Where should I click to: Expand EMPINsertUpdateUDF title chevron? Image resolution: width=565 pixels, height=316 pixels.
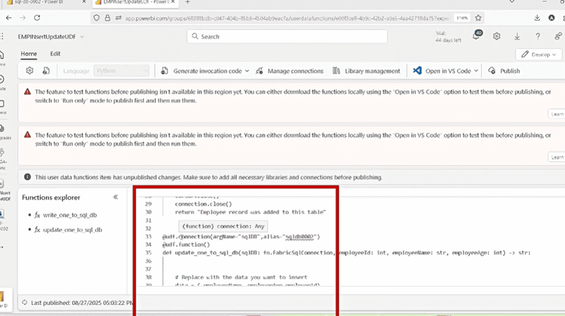coord(82,37)
